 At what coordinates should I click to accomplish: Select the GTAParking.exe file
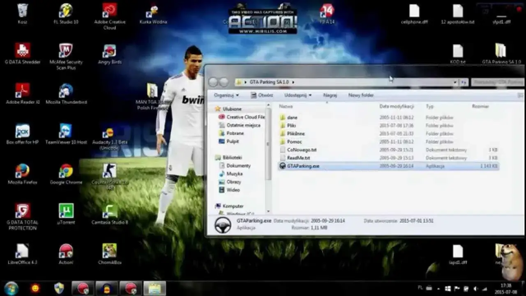[303, 166]
